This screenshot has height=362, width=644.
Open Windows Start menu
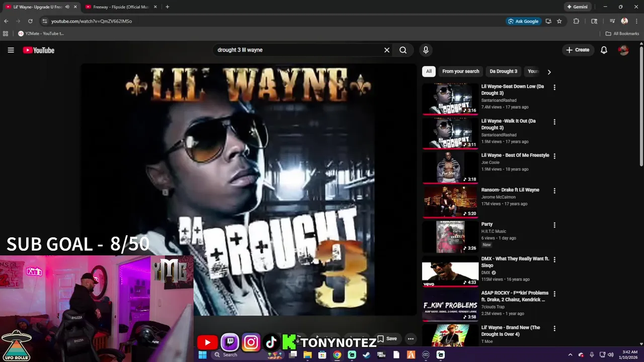click(202, 355)
